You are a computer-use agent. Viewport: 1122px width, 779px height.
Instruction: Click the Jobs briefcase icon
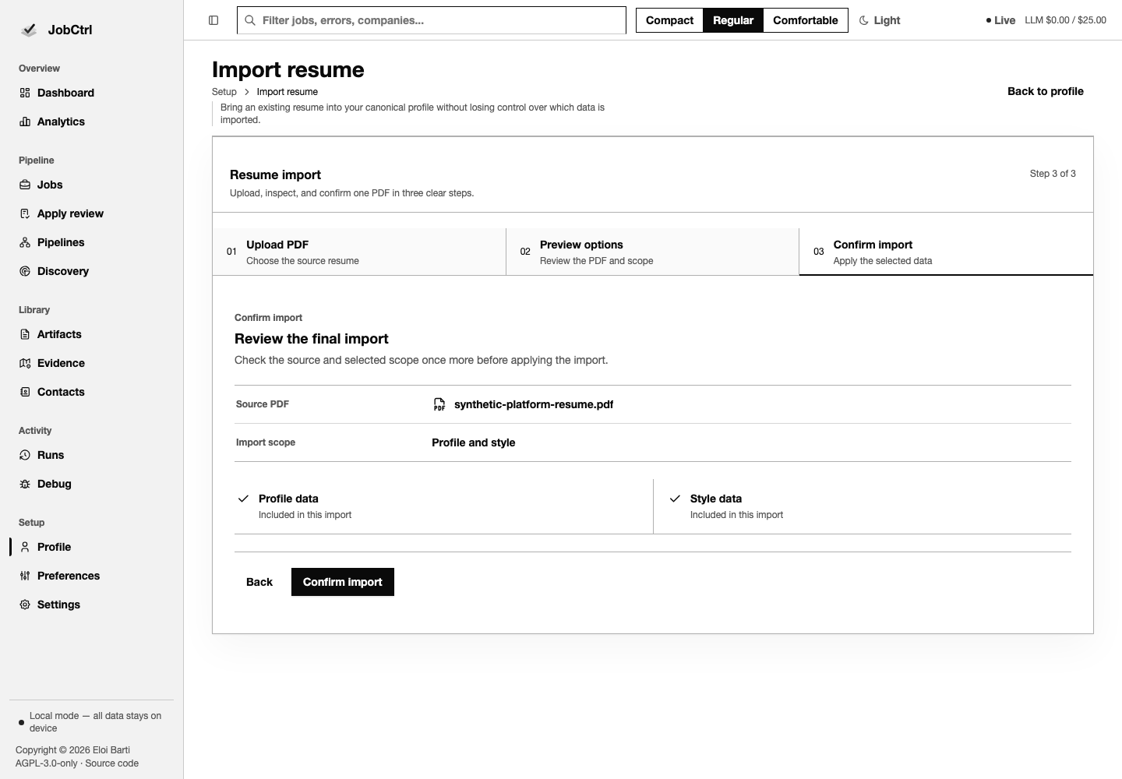(x=25, y=185)
